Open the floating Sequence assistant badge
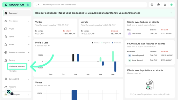 click(x=9, y=92)
